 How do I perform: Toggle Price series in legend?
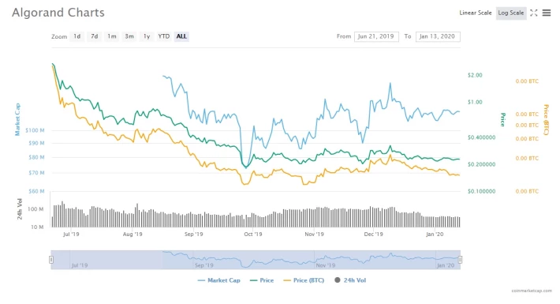point(262,280)
